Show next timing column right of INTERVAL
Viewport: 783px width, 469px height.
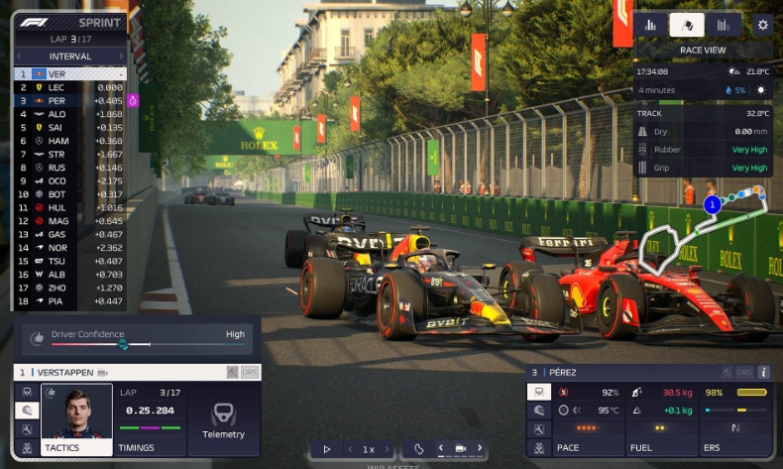coord(121,57)
